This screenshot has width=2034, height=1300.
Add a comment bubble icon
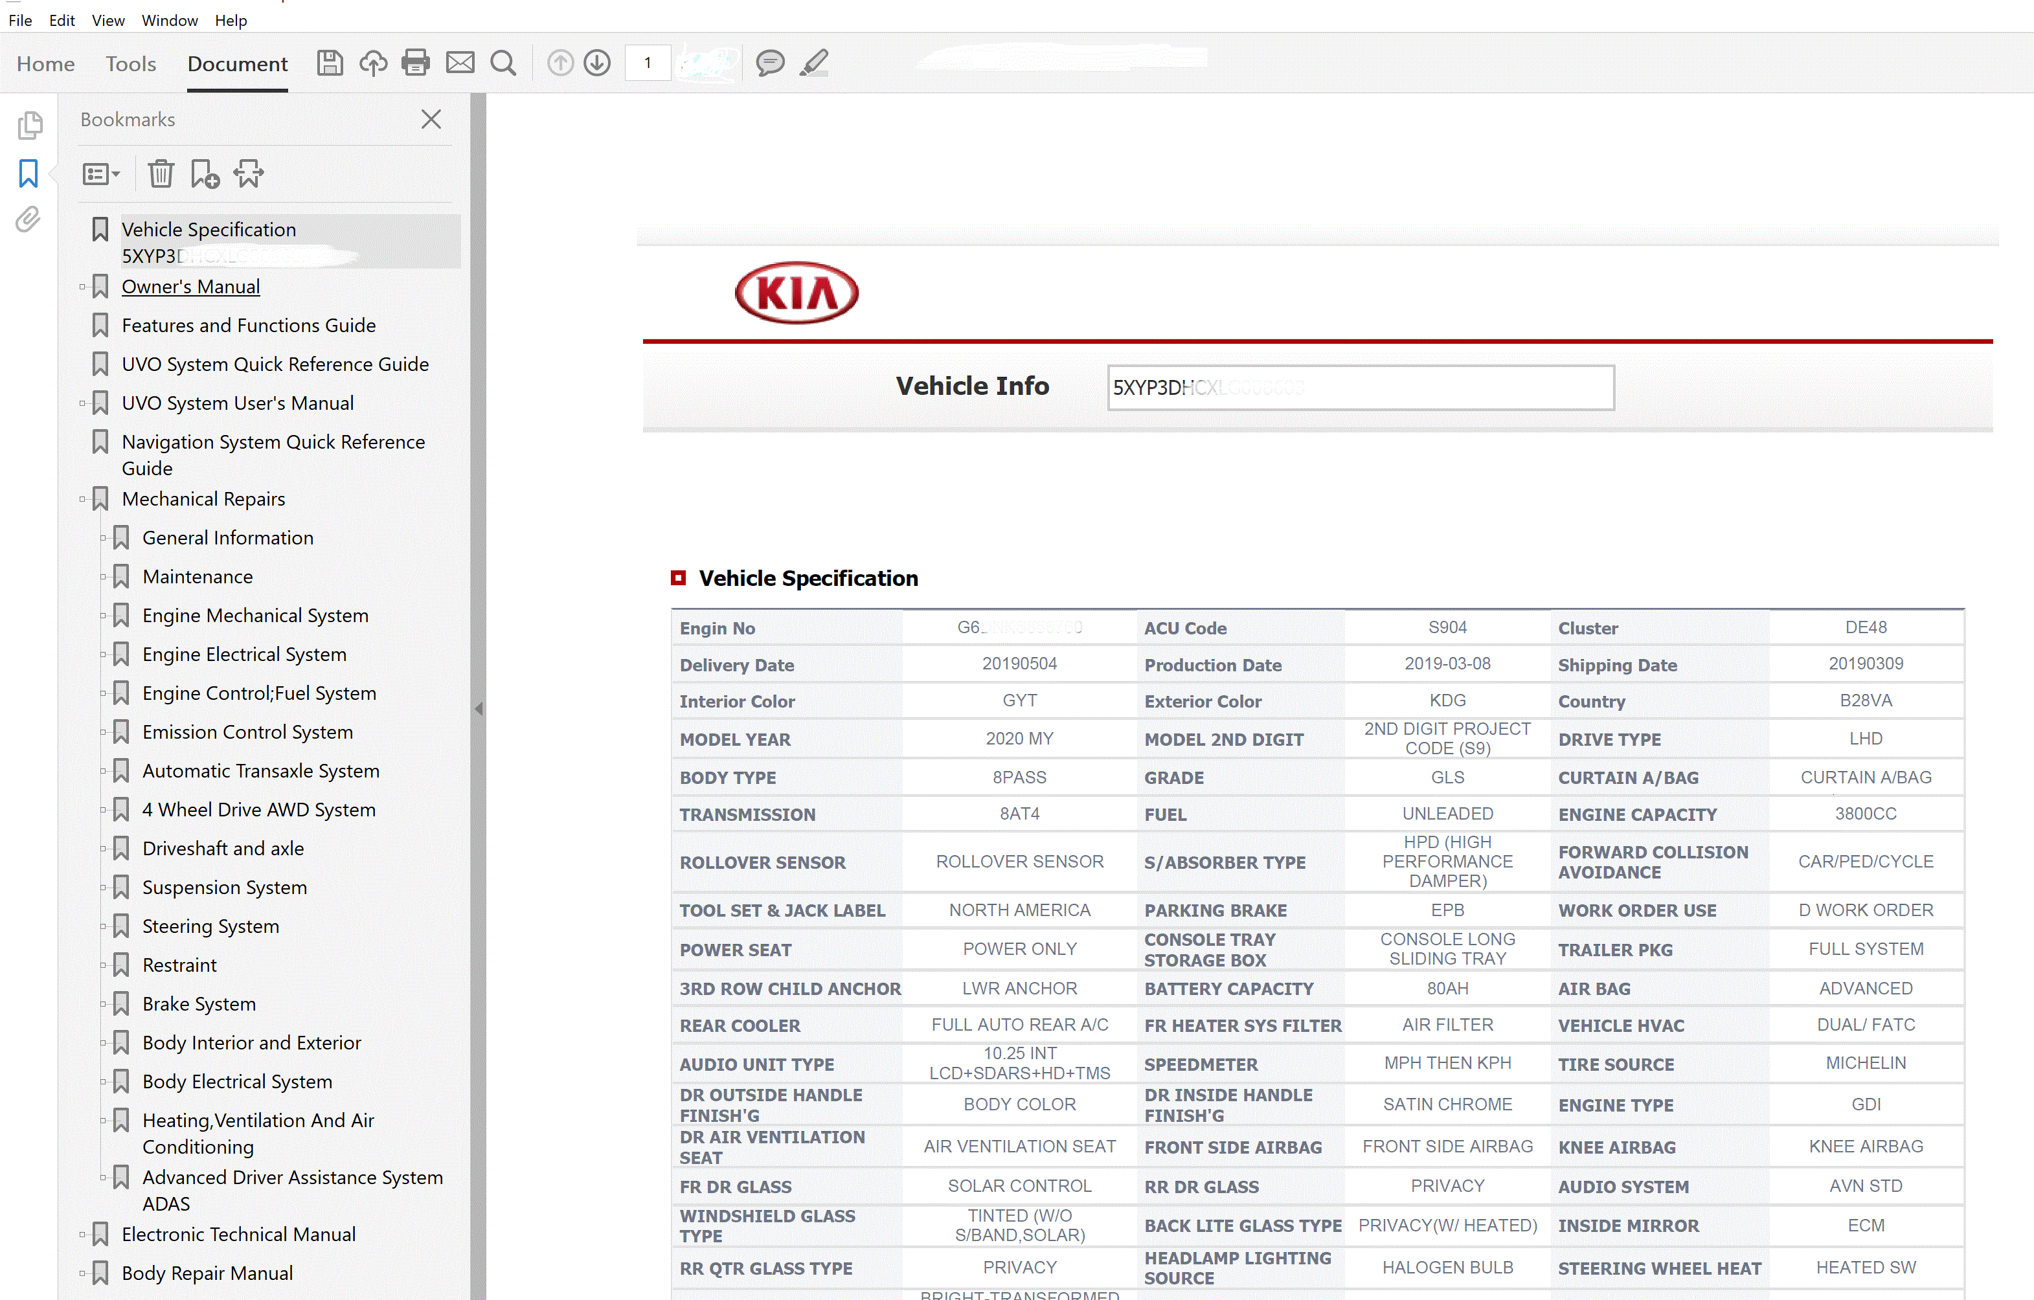click(x=769, y=63)
